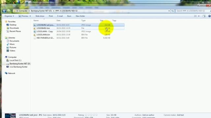The image size is (211, 118).
Task: Sort by the Date column header
Action: (58, 20)
